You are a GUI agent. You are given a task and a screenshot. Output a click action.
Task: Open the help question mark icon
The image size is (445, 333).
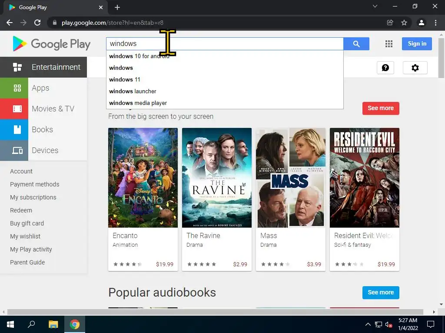[x=385, y=68]
